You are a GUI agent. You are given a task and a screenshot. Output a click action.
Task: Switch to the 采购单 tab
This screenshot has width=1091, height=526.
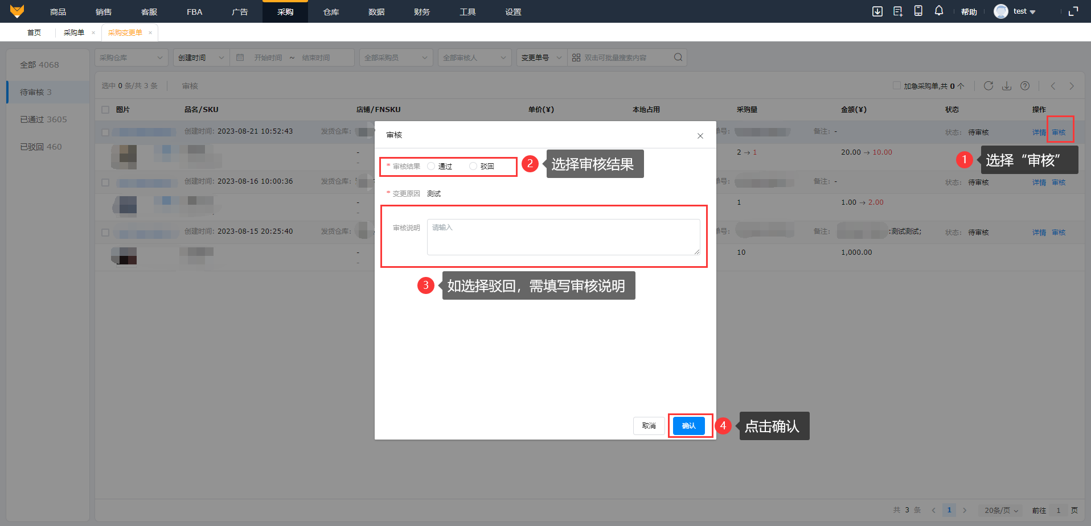74,33
